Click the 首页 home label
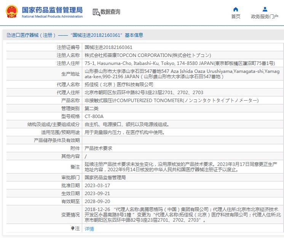284x238 pixels. pos(236,17)
